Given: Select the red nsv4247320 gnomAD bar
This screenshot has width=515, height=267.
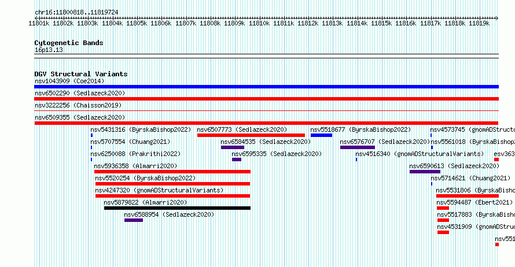Looking at the screenshot, I should pos(172,196).
